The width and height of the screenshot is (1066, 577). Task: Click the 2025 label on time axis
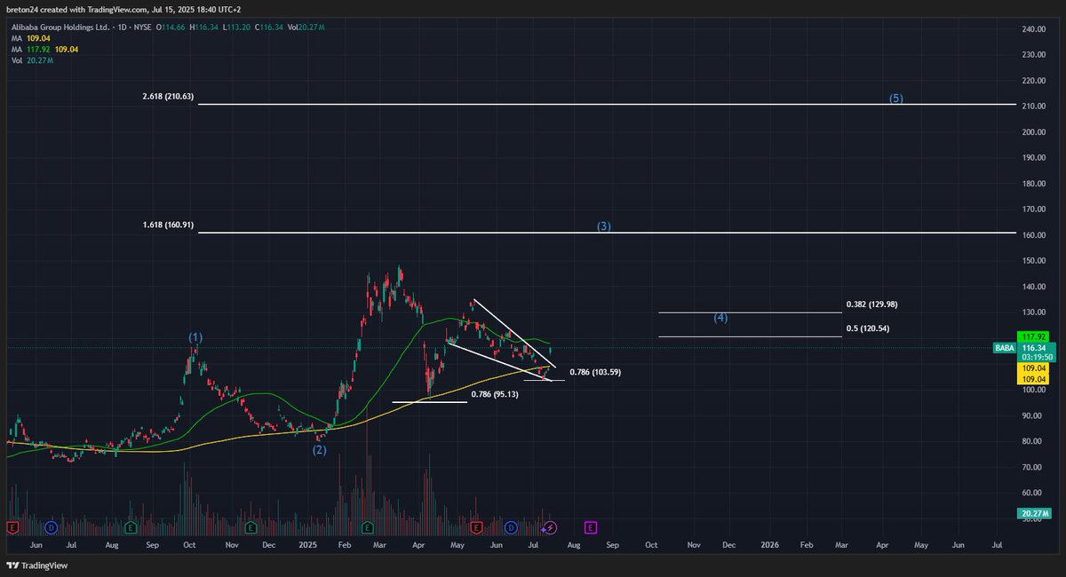308,543
